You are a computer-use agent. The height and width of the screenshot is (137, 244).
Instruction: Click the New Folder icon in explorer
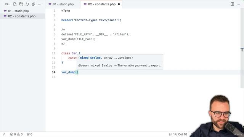tap(21, 4)
